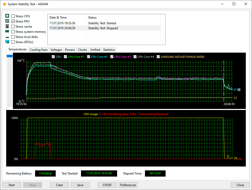Click the CPU chip icon beside Stress CPU

(7, 16)
